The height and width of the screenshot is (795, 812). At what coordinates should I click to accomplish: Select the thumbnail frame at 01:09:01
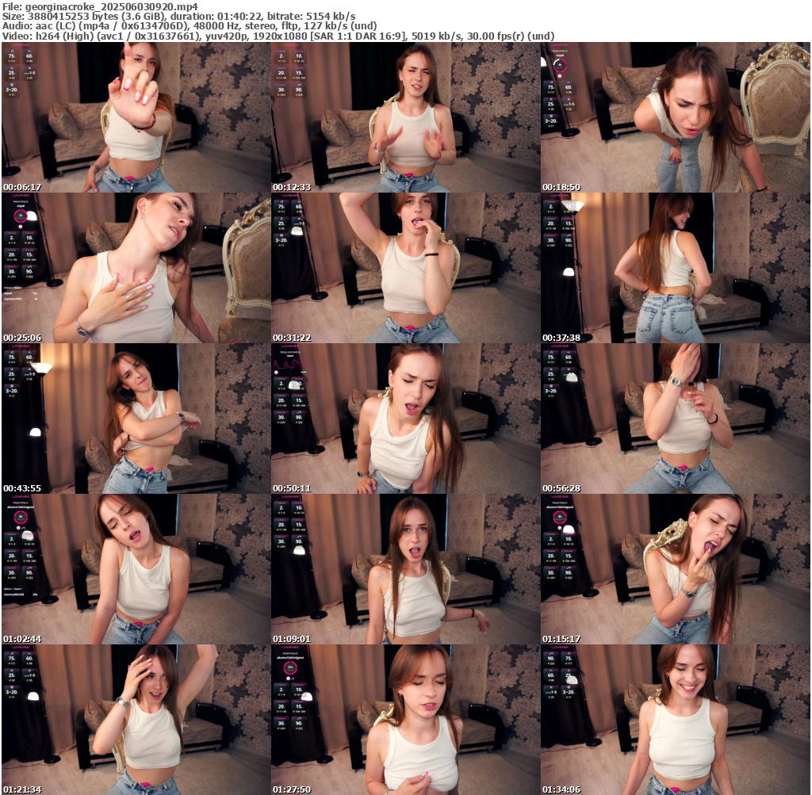tap(405, 569)
